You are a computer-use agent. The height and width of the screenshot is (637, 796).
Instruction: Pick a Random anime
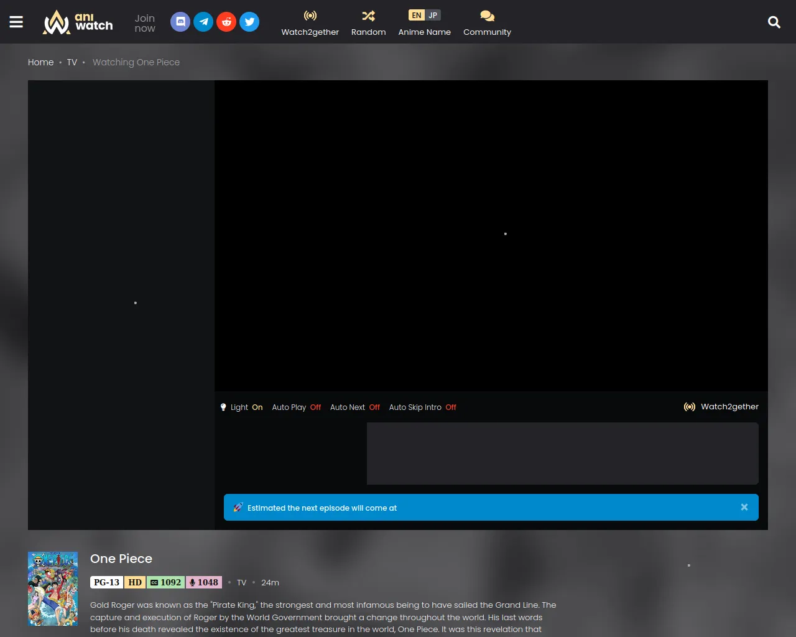pyautogui.click(x=368, y=23)
